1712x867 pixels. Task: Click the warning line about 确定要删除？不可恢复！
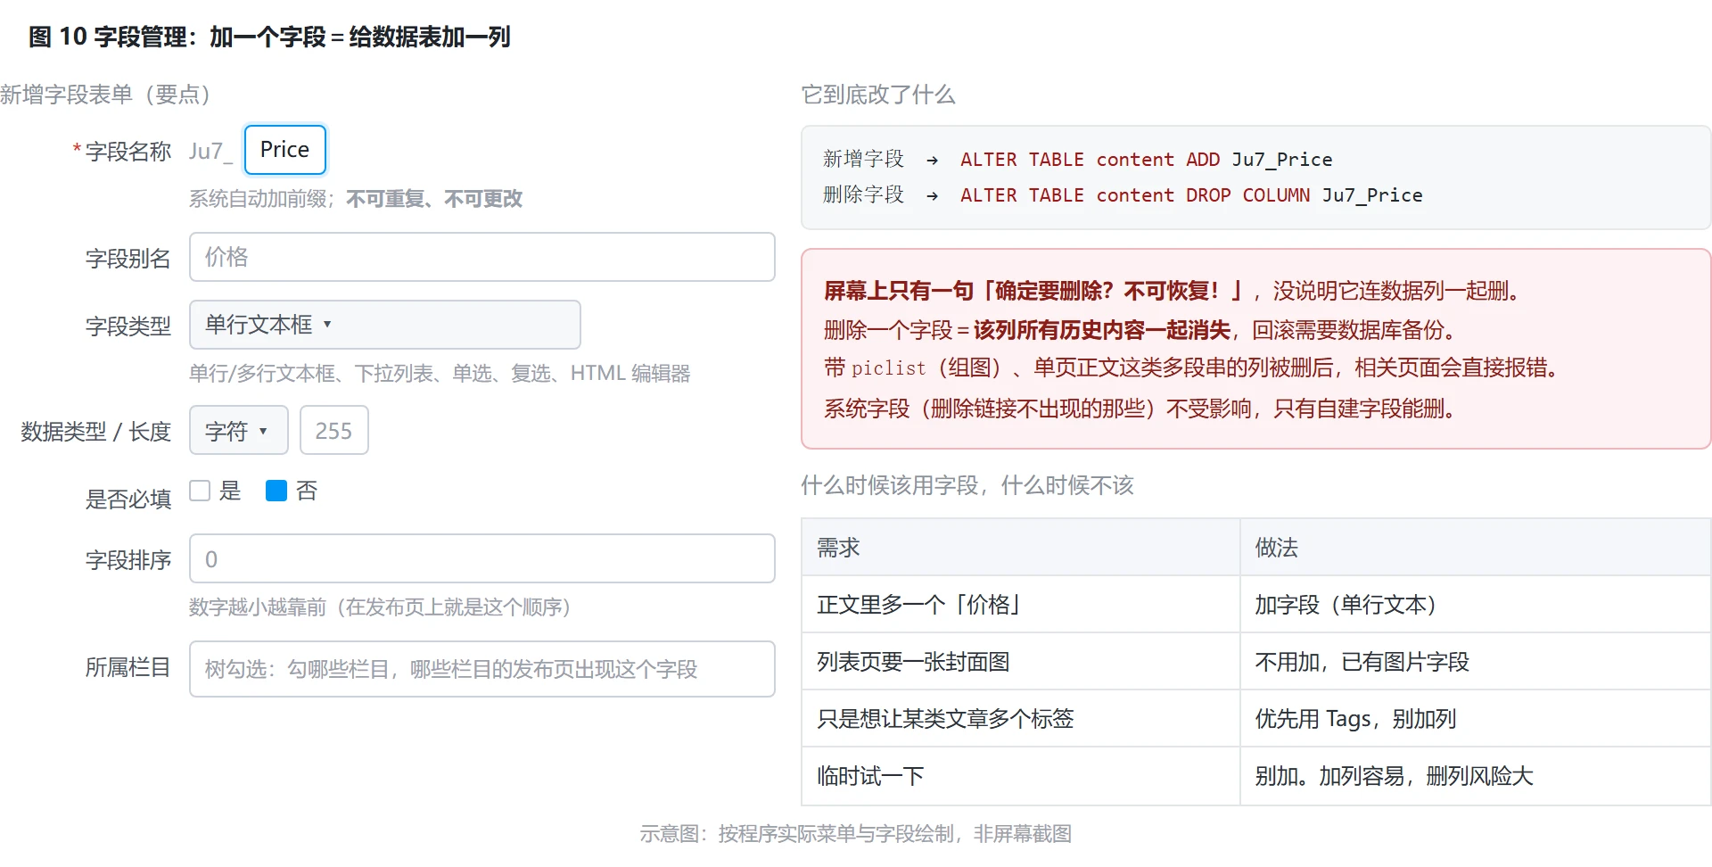coord(1172,291)
